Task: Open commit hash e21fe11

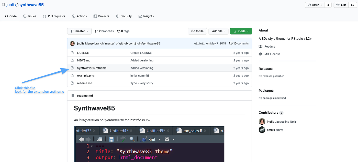Action: [x=199, y=44]
